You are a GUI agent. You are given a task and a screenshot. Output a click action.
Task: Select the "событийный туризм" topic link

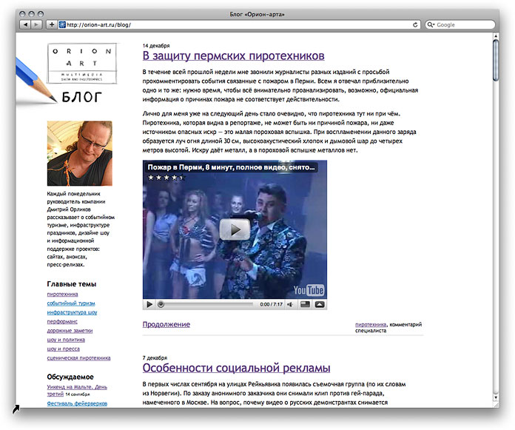[71, 303]
